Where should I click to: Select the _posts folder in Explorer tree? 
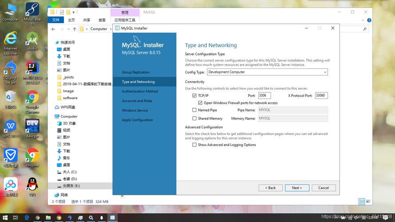pyautogui.click(x=65, y=77)
